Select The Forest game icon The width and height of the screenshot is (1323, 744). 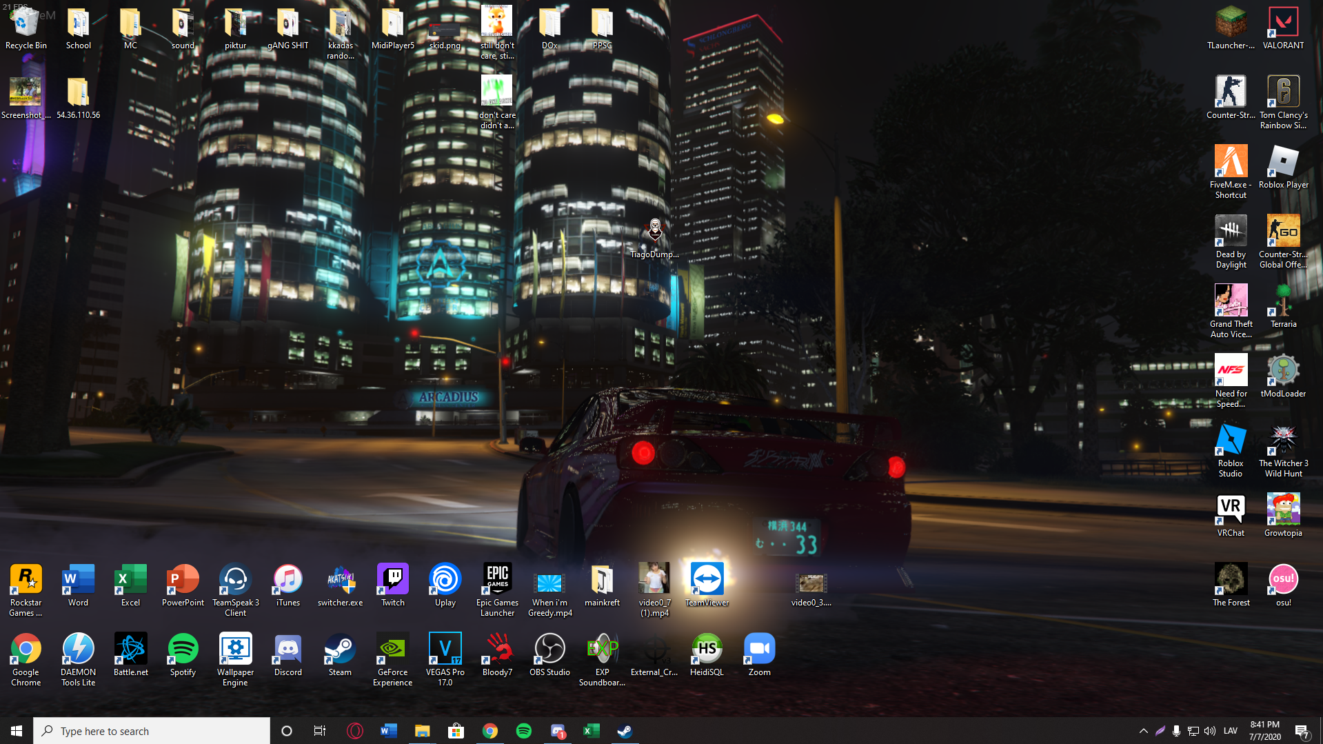(x=1231, y=585)
